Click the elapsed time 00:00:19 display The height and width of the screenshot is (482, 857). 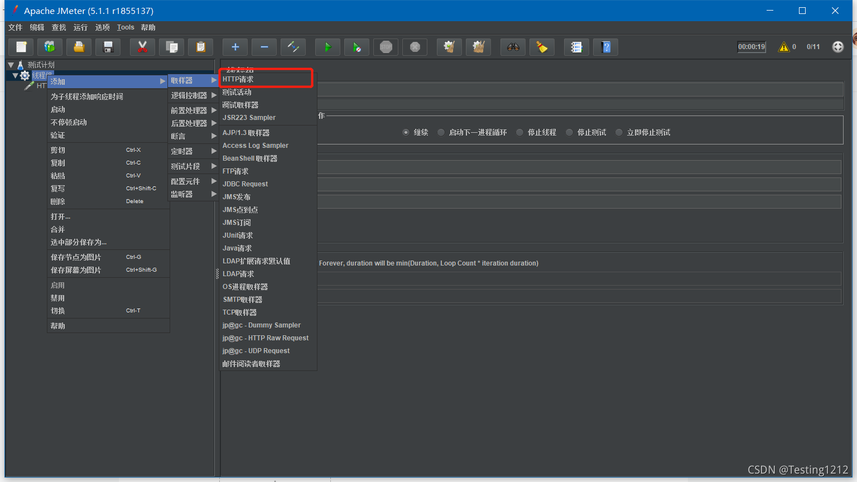tap(752, 47)
